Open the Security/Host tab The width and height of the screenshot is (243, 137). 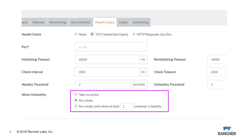coord(81,22)
